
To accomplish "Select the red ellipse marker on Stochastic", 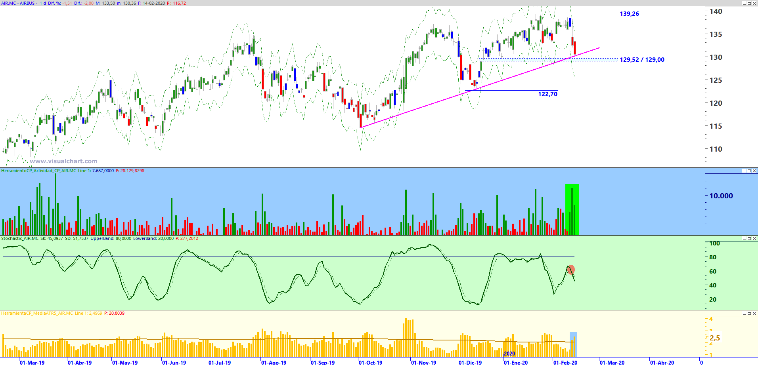I will pyautogui.click(x=571, y=270).
